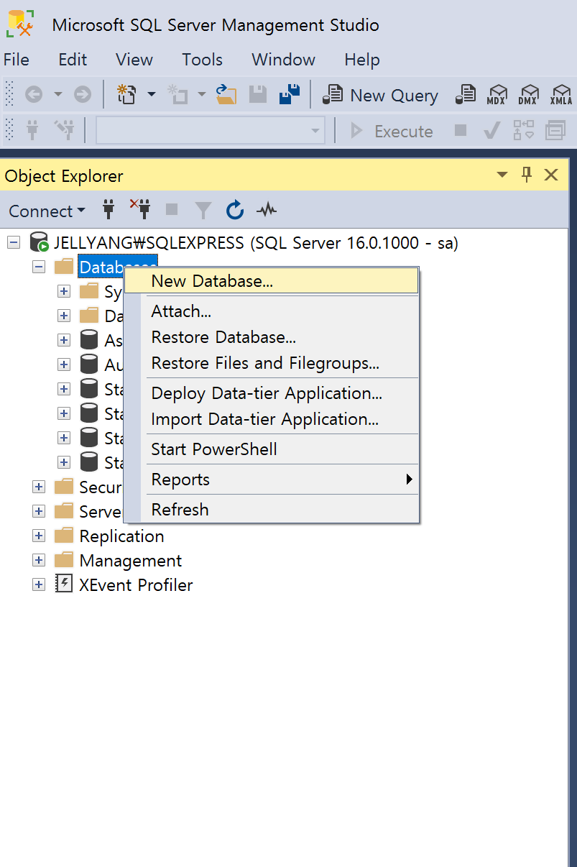Click the Activity Monitor pulse icon
Viewport: 577px width, 867px height.
(x=267, y=210)
